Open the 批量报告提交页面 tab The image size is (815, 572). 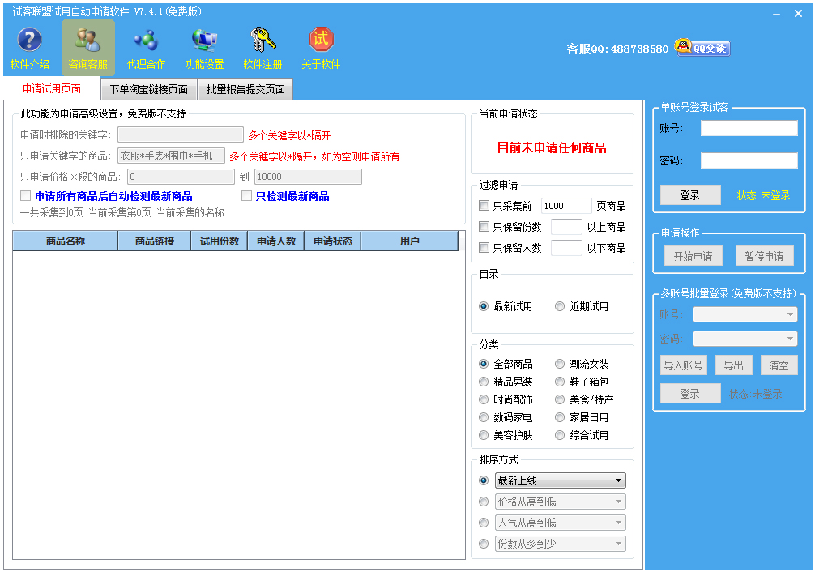click(x=245, y=89)
